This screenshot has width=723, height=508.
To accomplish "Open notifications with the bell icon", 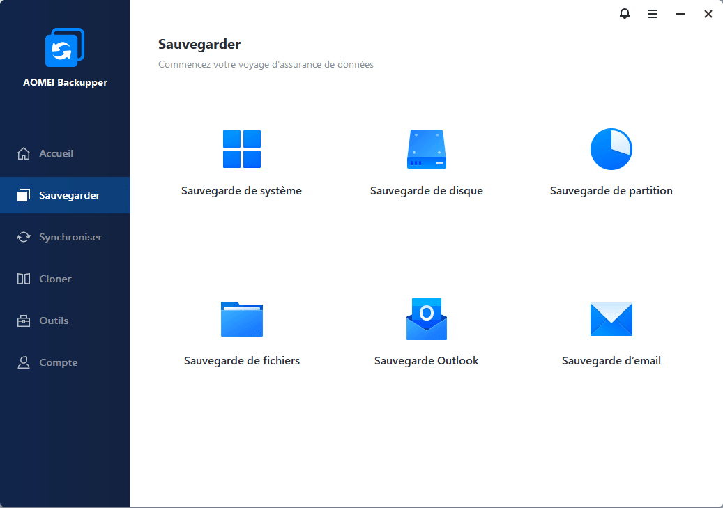I will point(624,14).
